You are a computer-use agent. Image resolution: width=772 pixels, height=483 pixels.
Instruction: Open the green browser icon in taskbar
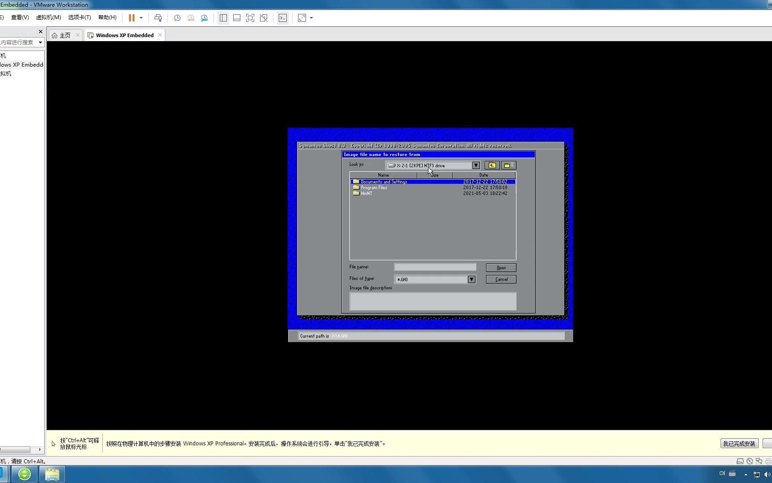point(25,474)
